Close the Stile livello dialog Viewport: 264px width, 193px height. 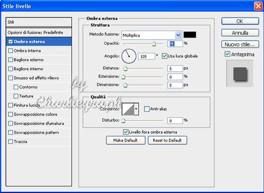click(x=258, y=6)
